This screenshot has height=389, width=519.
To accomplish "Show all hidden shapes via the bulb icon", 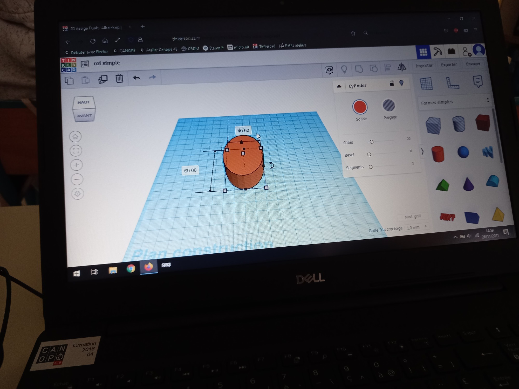I will pos(344,69).
